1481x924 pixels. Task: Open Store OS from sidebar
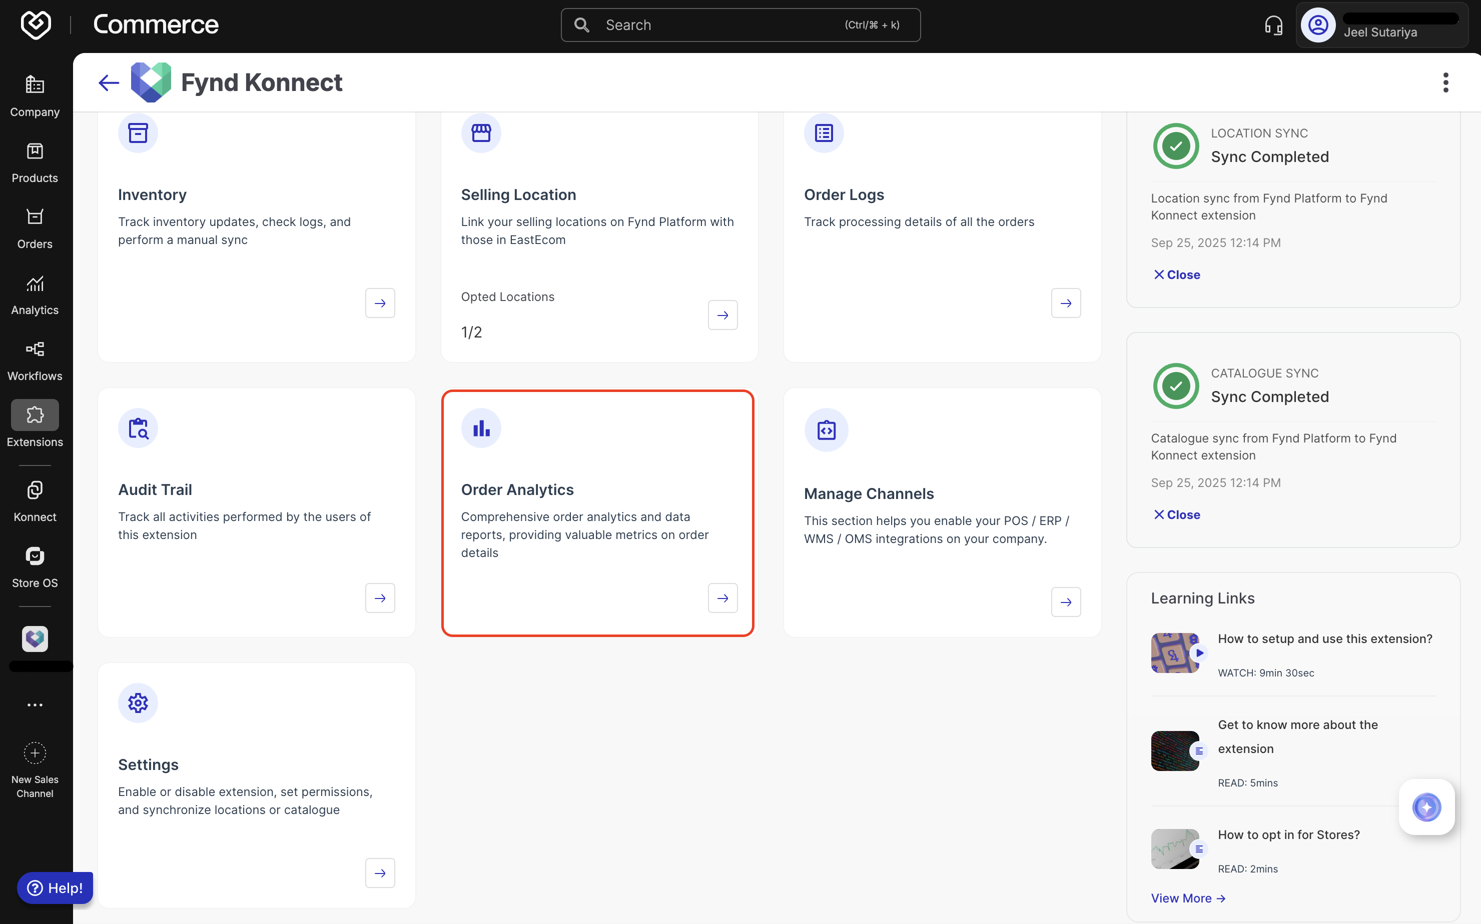tap(35, 567)
